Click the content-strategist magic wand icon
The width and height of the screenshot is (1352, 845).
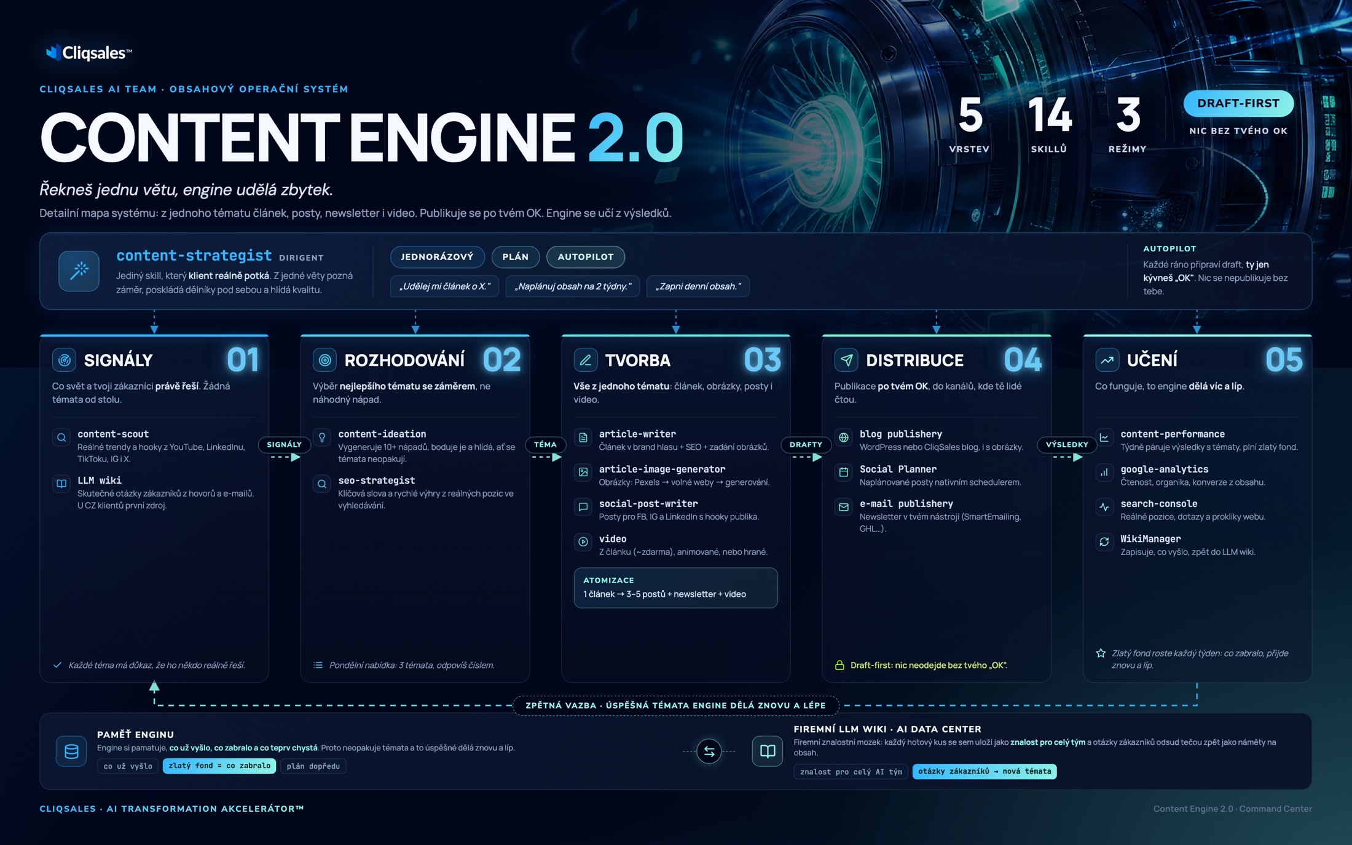pos(79,270)
